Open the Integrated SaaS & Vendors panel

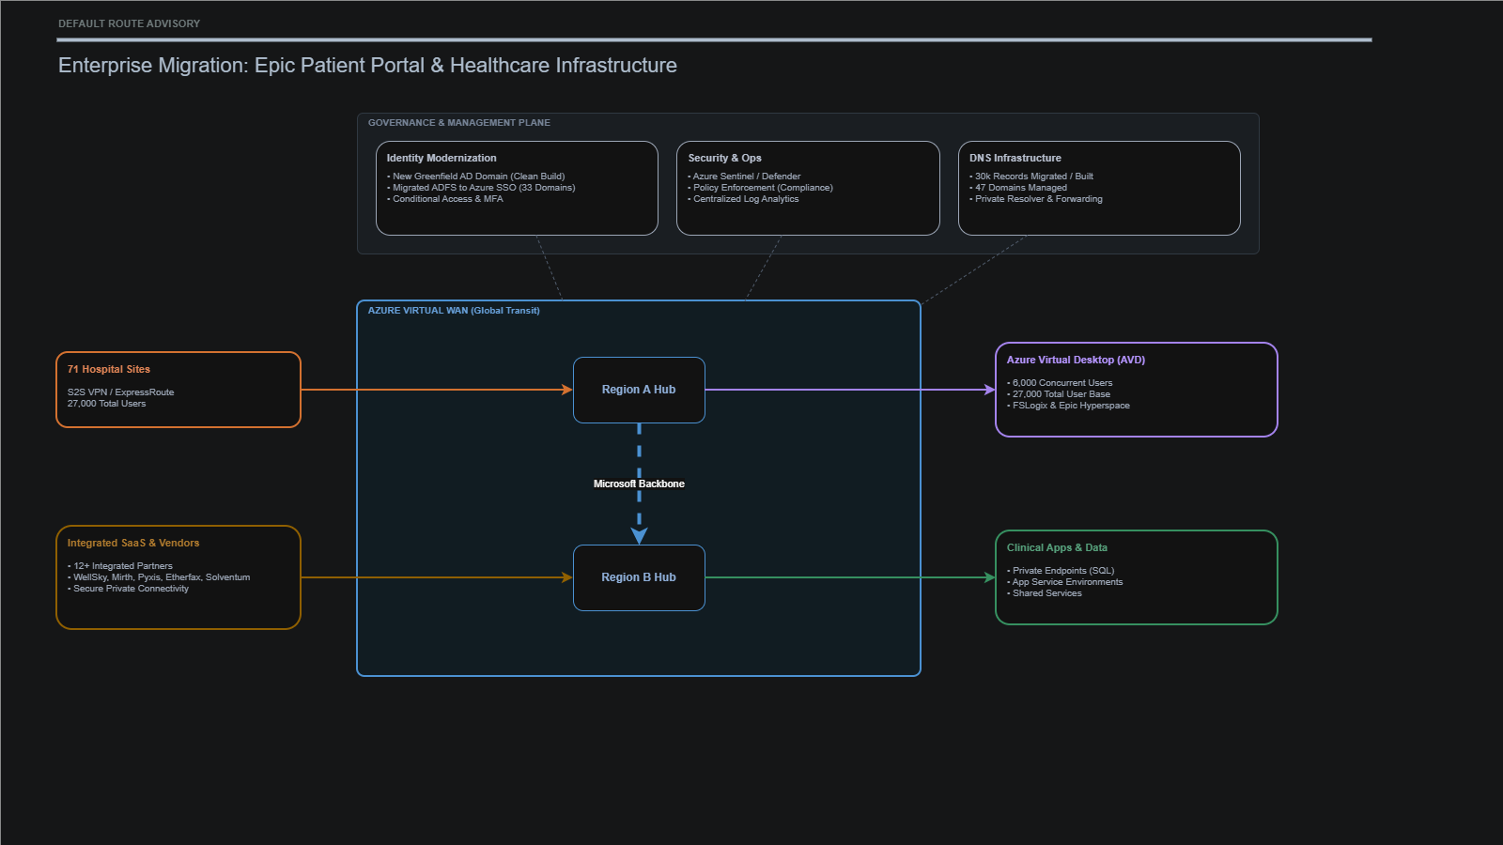pos(178,576)
